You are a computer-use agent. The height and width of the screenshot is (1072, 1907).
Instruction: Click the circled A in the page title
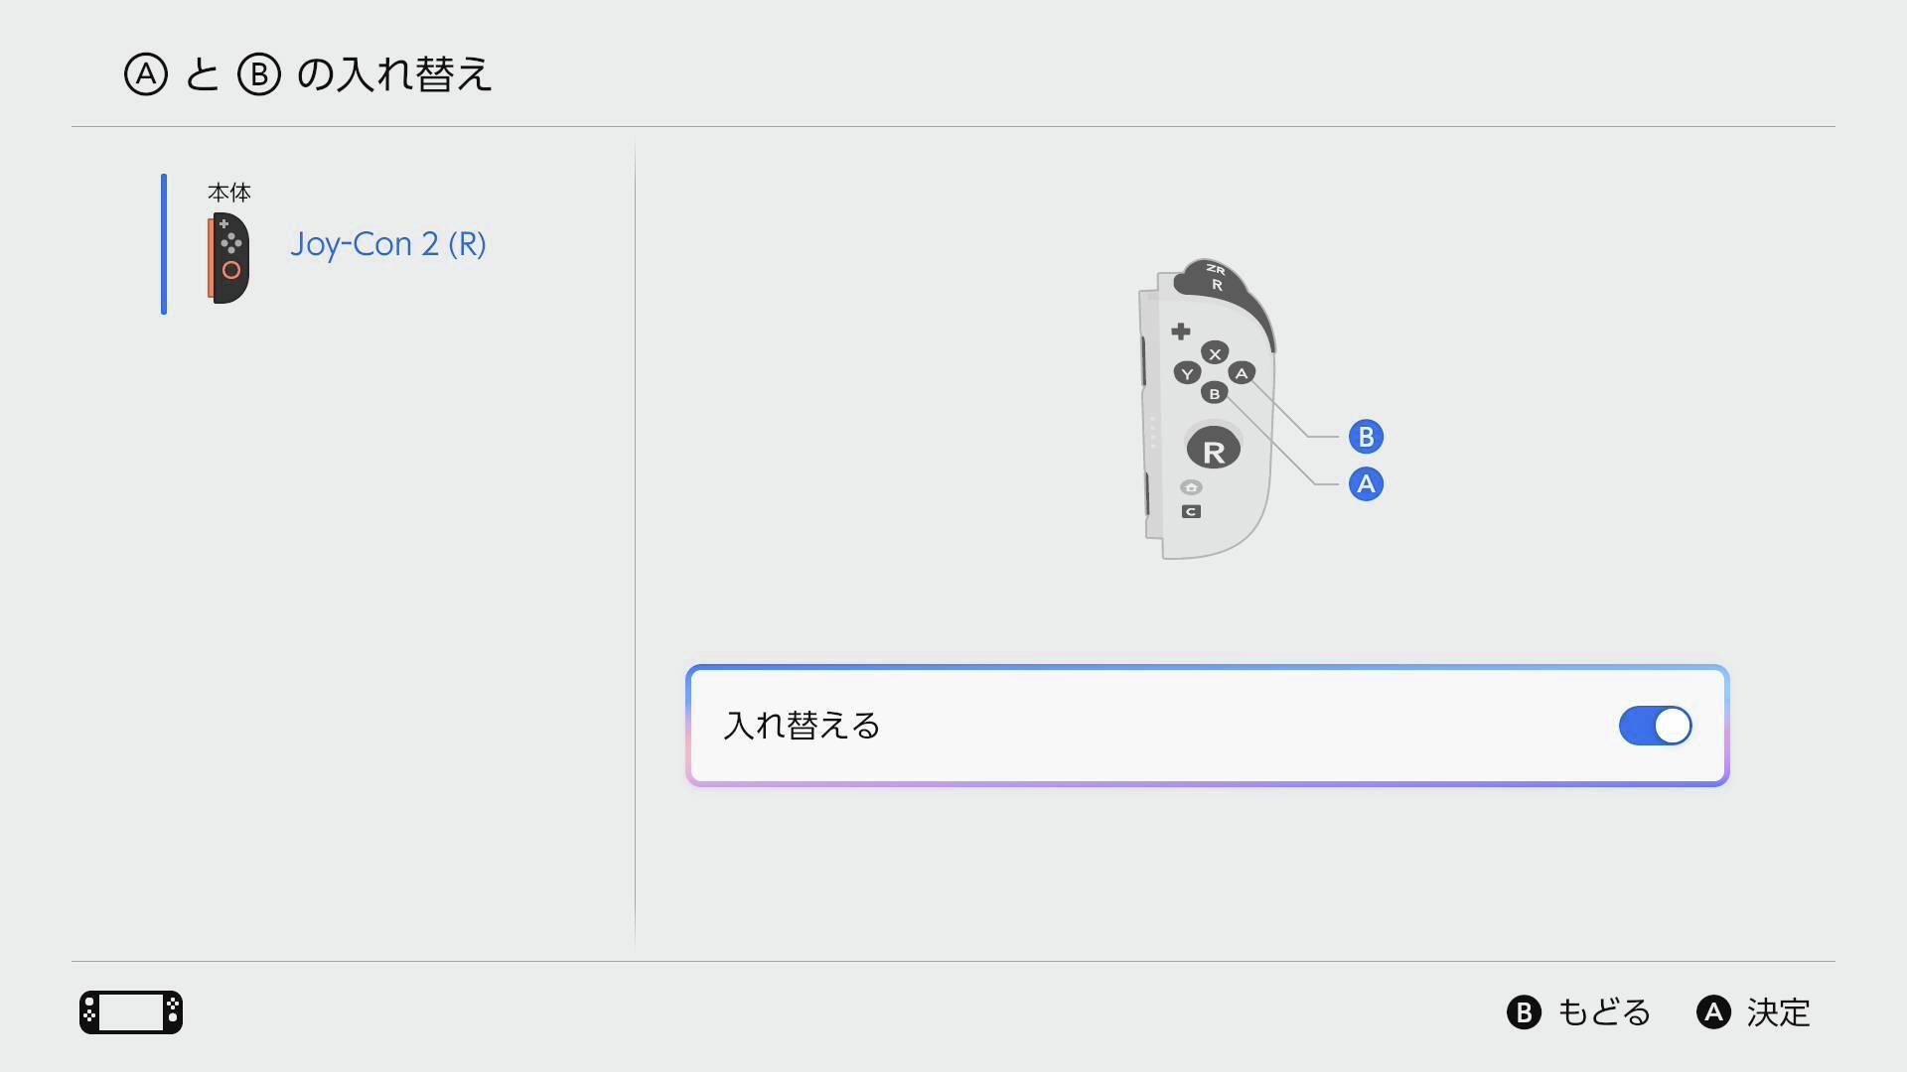tap(146, 74)
